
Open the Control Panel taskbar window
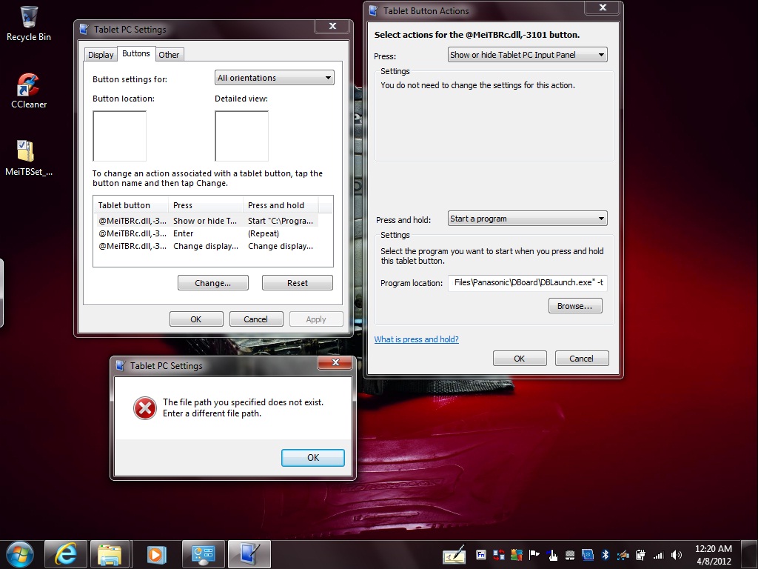(x=203, y=554)
